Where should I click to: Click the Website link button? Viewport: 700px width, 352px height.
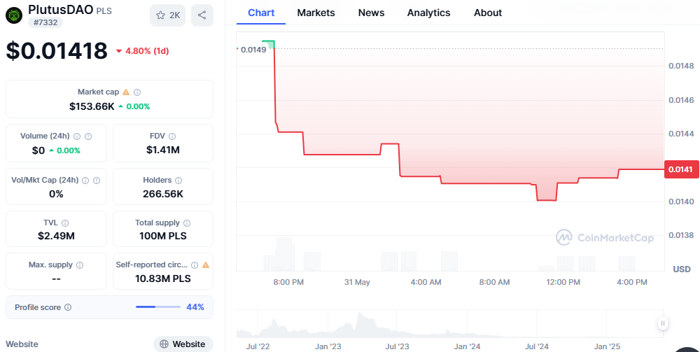(x=183, y=344)
